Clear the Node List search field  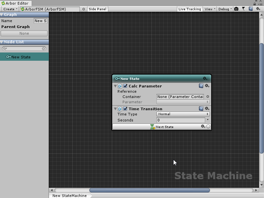44,49
